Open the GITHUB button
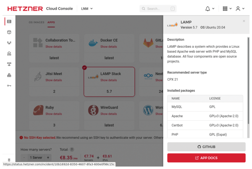 click(x=206, y=147)
